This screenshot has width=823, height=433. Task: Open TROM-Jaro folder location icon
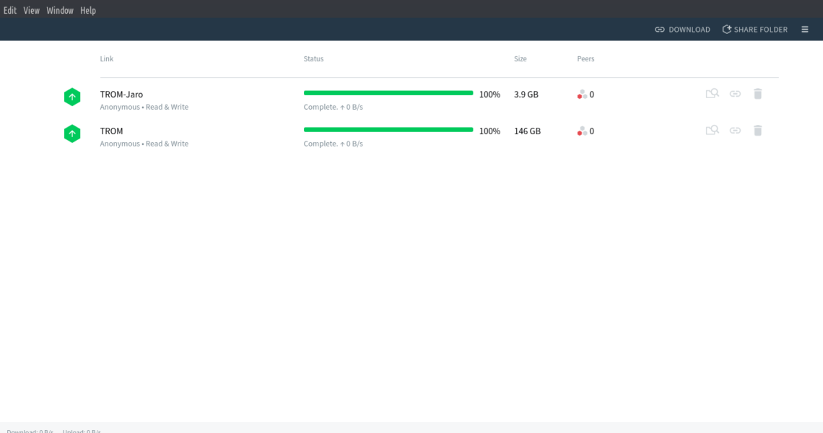tap(712, 93)
